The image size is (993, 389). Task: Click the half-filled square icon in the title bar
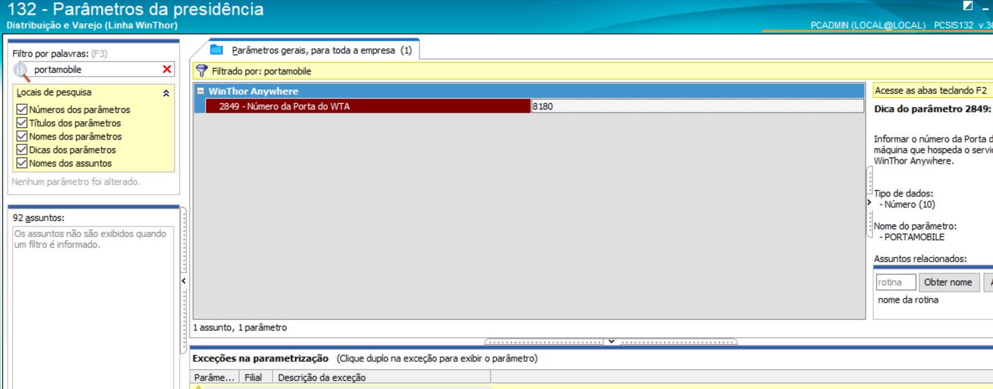pyautogui.click(x=968, y=6)
